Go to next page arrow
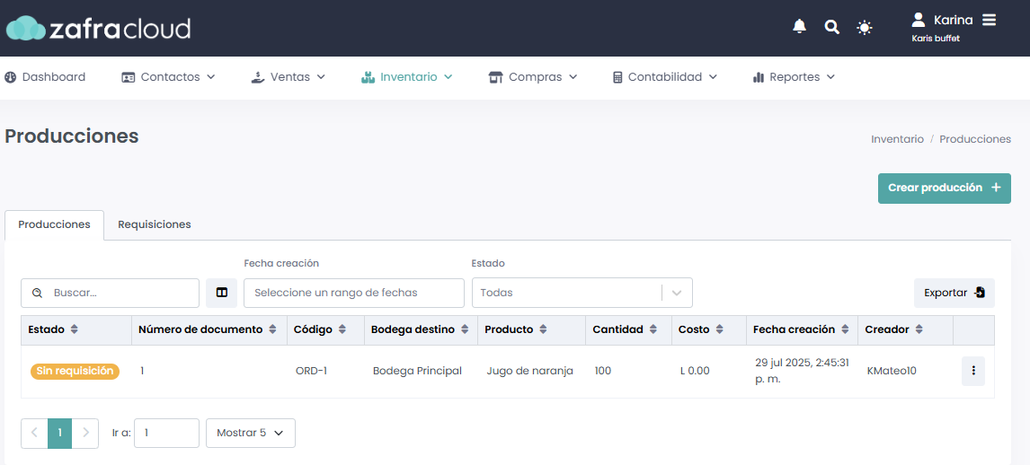This screenshot has height=465, width=1030. coord(84,434)
